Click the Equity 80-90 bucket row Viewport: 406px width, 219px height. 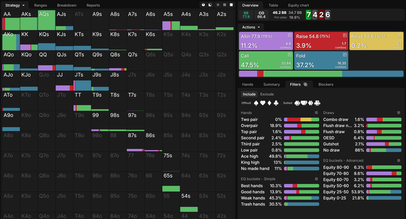[x=362, y=167]
